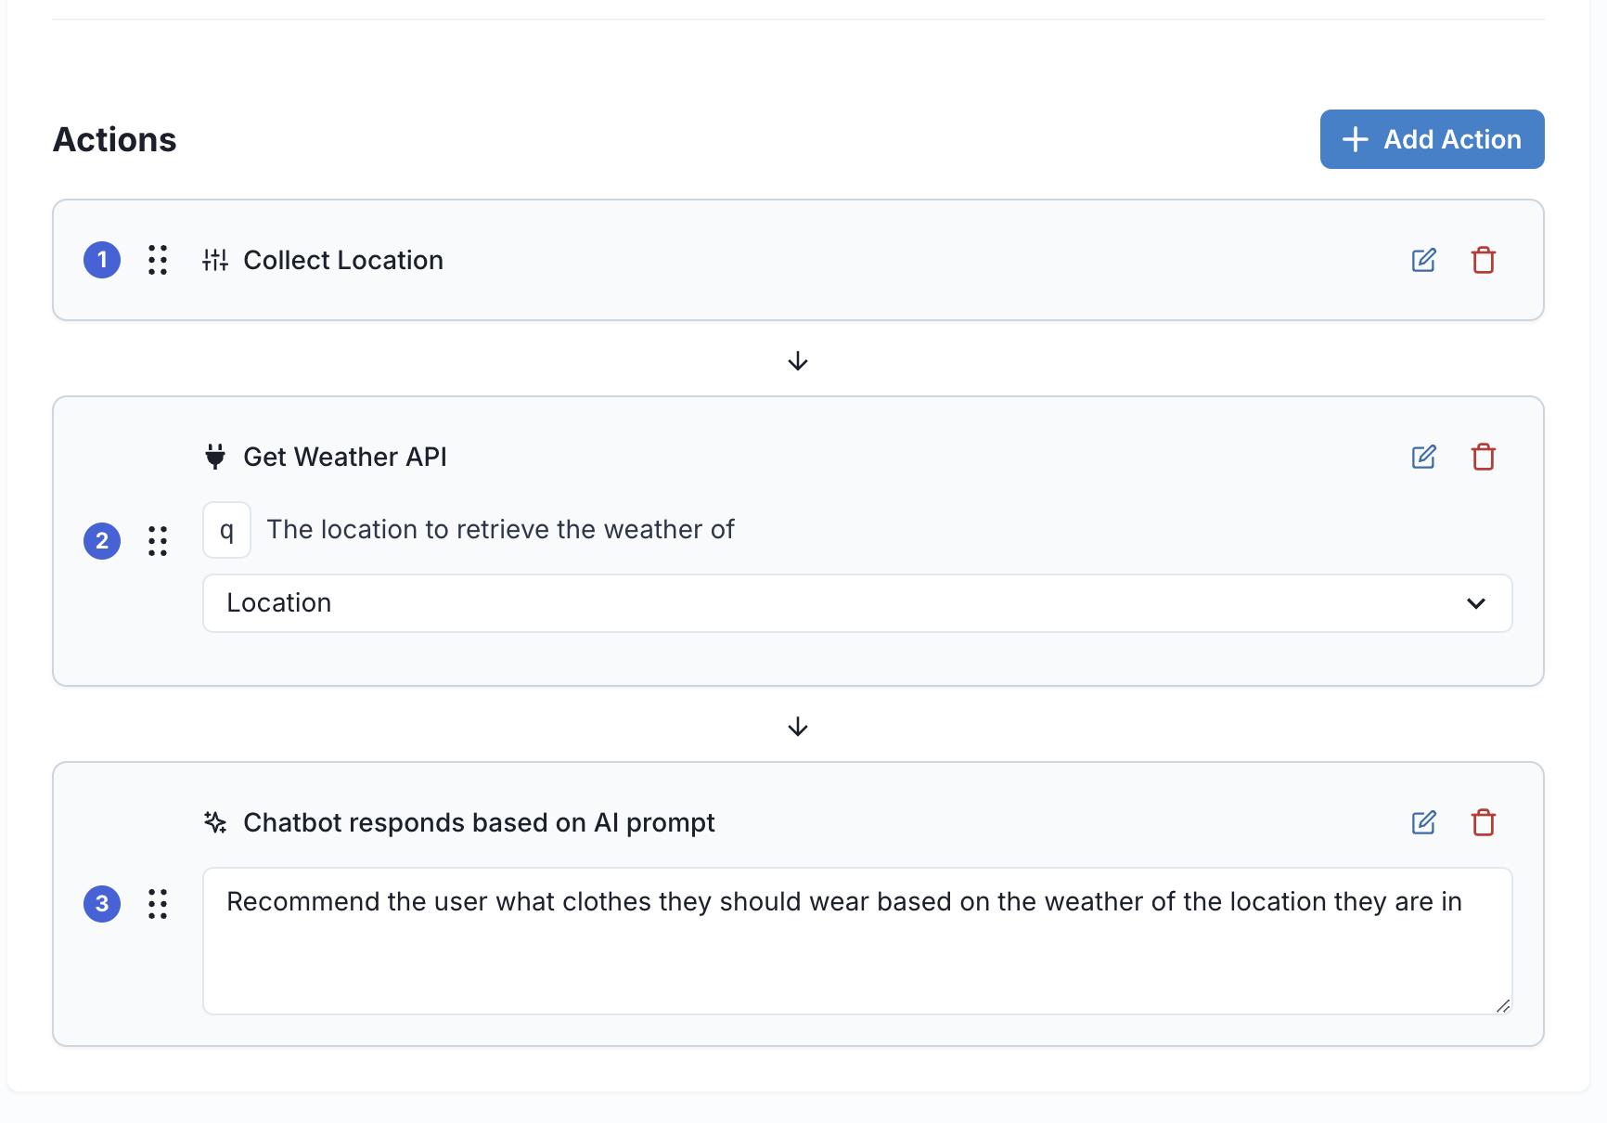Click the step 1 number badge
Screen dimensions: 1607x1123
tap(102, 260)
